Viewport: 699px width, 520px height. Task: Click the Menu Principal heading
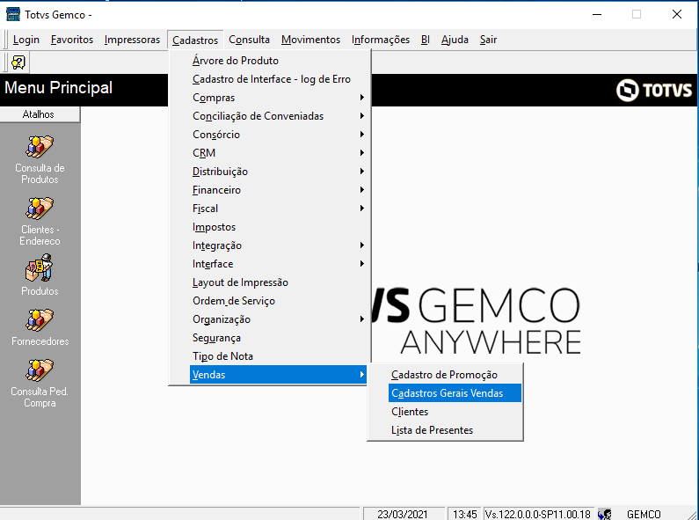click(58, 88)
